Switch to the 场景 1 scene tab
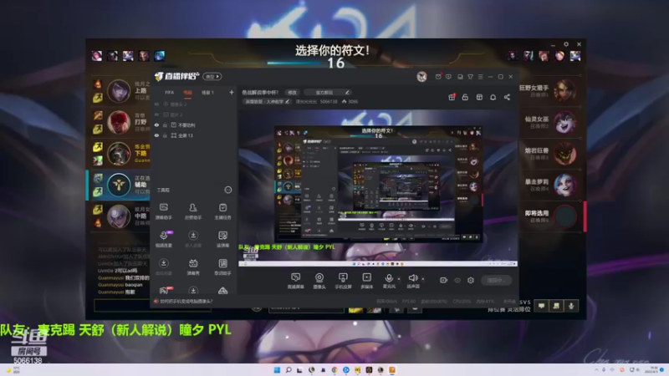The width and height of the screenshot is (669, 376). point(207,93)
